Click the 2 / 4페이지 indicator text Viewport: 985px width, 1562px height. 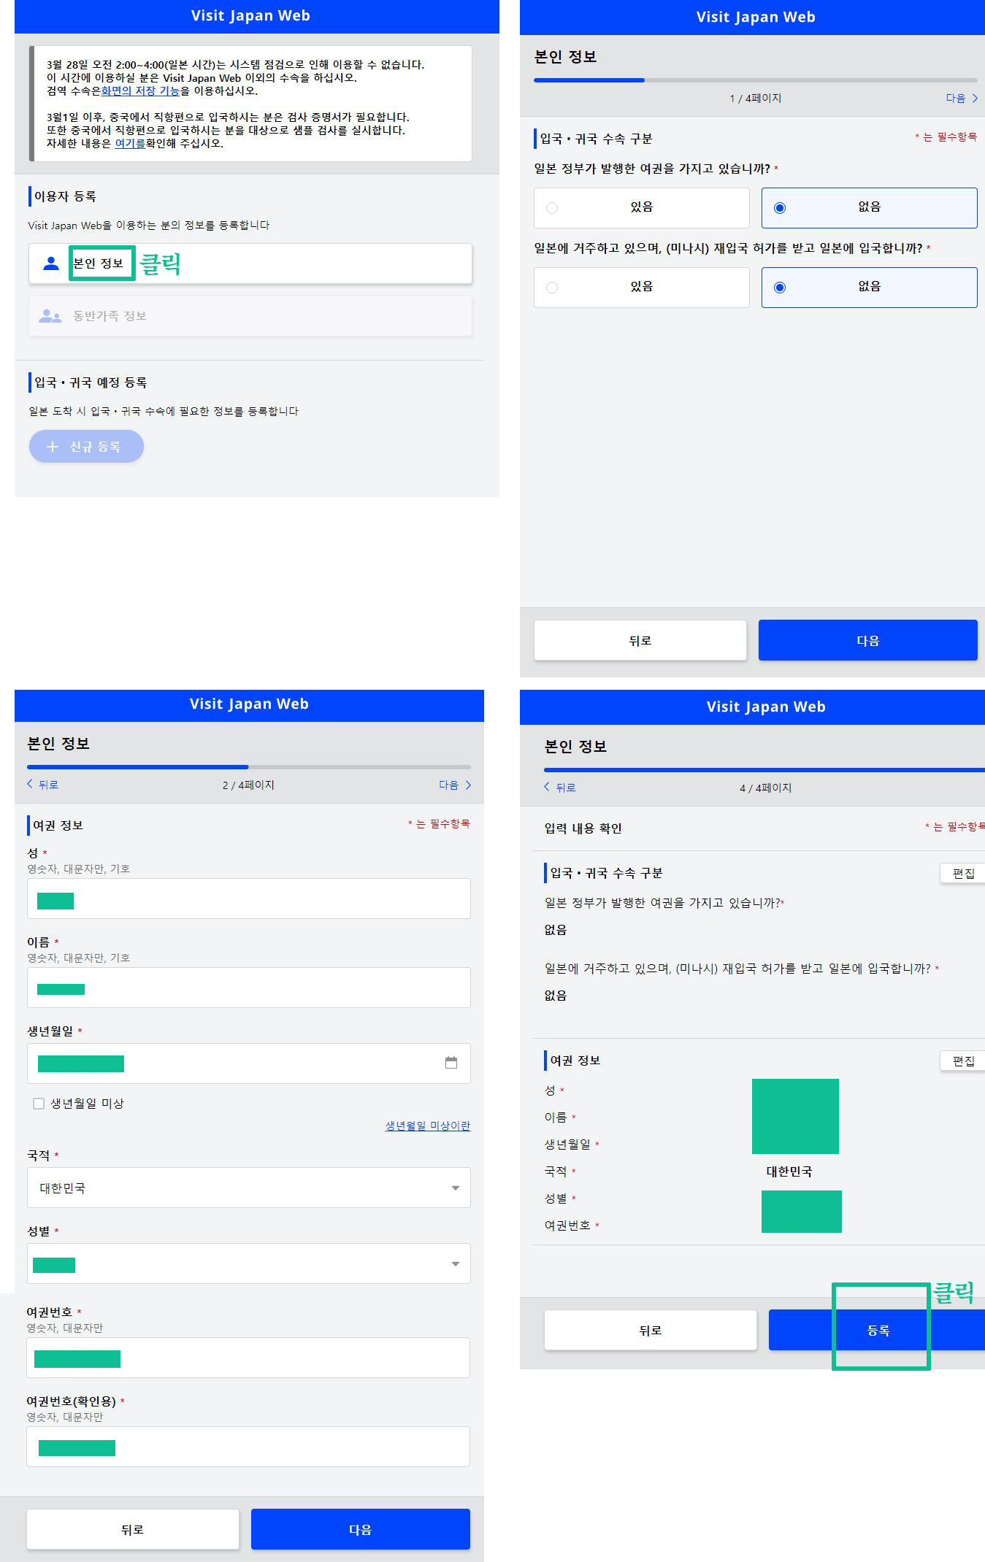(x=249, y=785)
